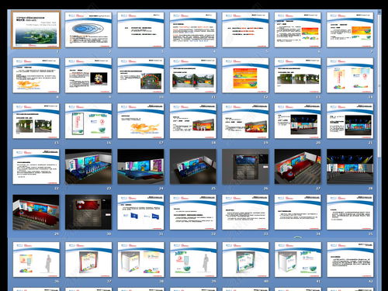The image size is (388, 291).
Task: Select slide 1 with aerial island cover image
Action: tap(36, 29)
